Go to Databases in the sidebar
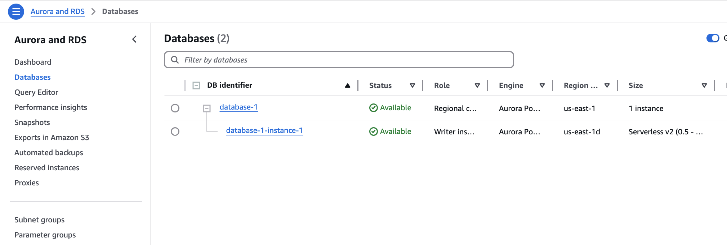727x245 pixels. [32, 77]
